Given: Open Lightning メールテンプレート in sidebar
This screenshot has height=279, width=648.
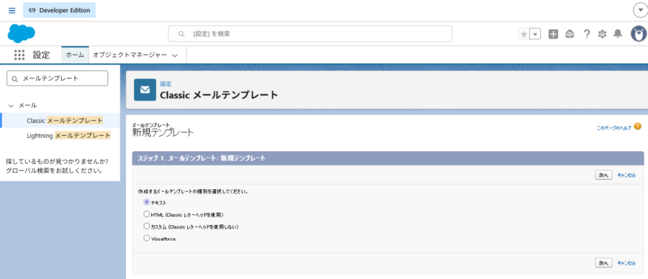Looking at the screenshot, I should 68,135.
